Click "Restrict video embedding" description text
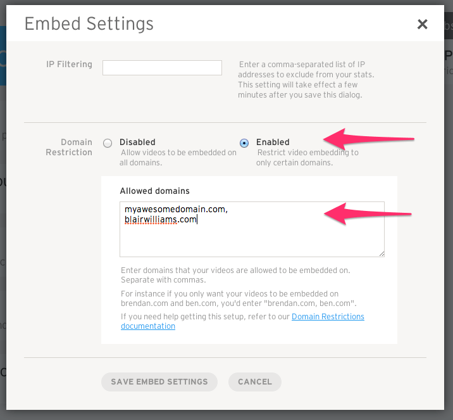Viewport: 453px width, 420px height. (307, 157)
